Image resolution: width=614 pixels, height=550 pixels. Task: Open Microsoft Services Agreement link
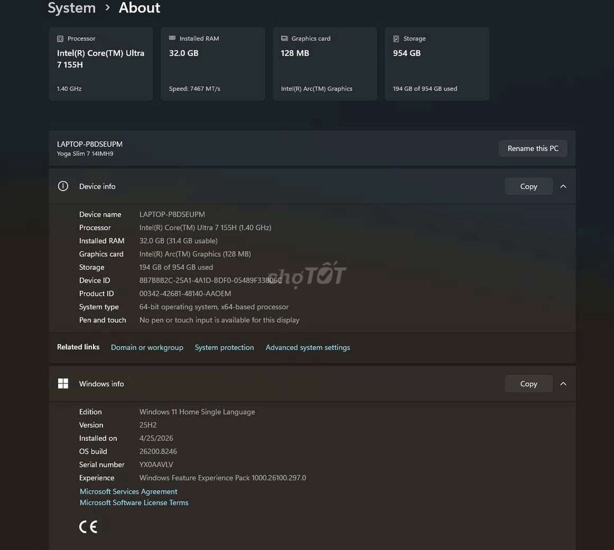128,491
